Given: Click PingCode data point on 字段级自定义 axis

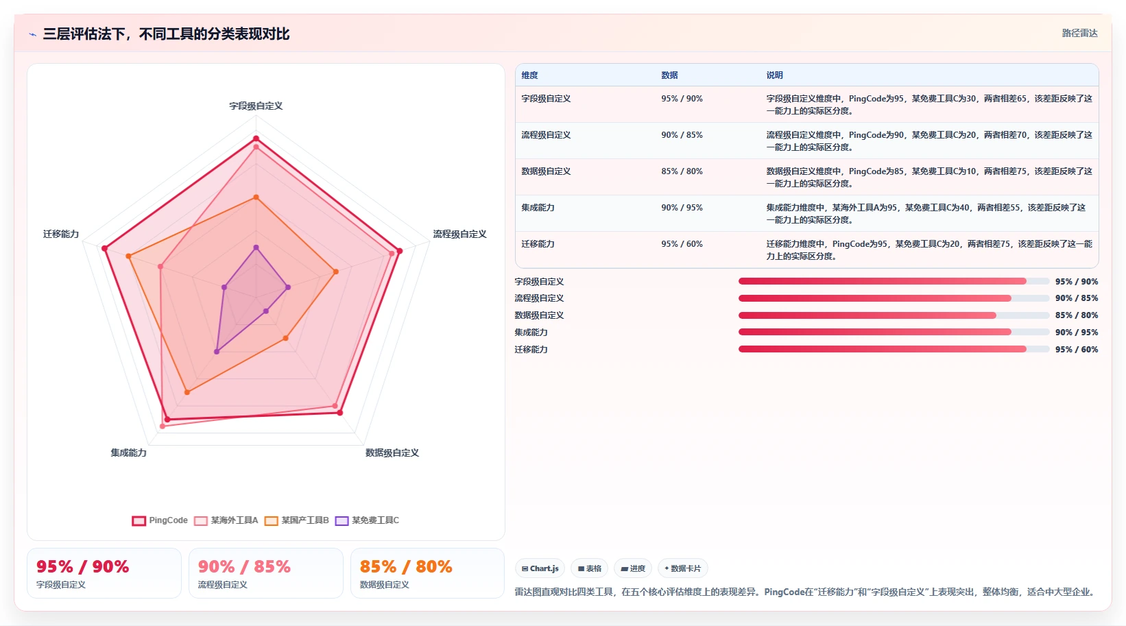Looking at the screenshot, I should (256, 139).
